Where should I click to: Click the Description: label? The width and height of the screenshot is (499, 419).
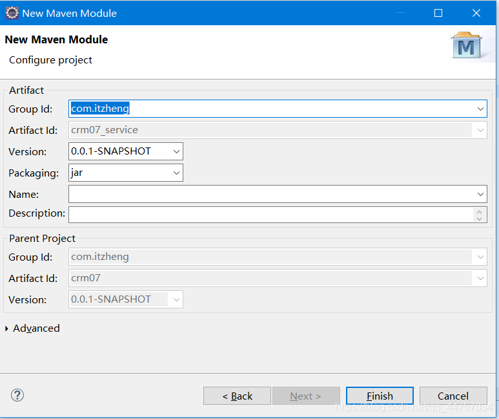pyautogui.click(x=37, y=213)
